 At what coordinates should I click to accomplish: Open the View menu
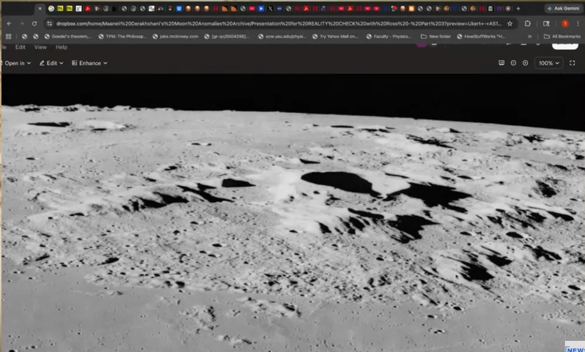[x=40, y=47]
